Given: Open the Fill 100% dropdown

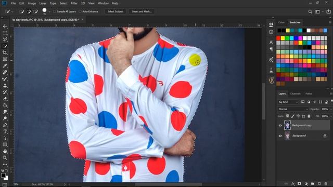Looking at the screenshot, I should [x=331, y=116].
